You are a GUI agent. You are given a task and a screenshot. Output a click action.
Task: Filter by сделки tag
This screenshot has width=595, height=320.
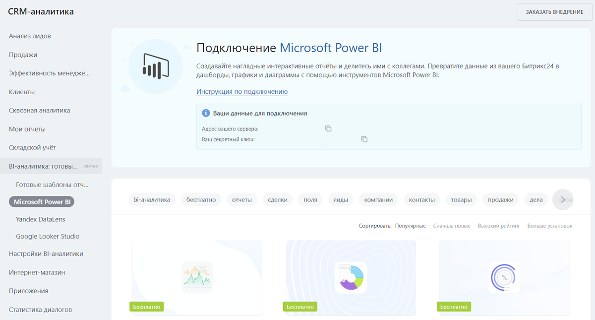tap(278, 199)
